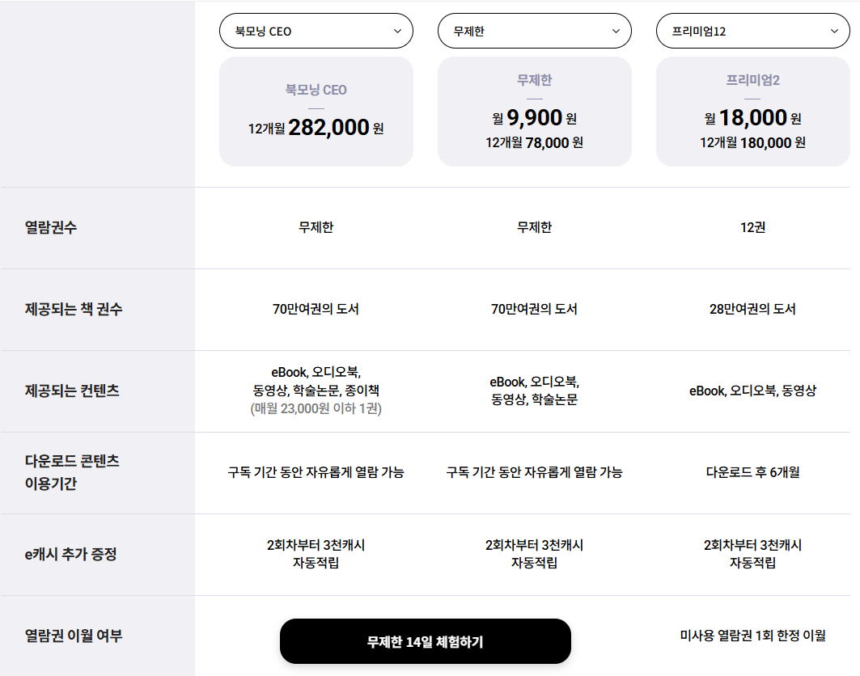The height and width of the screenshot is (676, 860).
Task: Expand the 무제한 plan dropdown
Action: pos(534,32)
